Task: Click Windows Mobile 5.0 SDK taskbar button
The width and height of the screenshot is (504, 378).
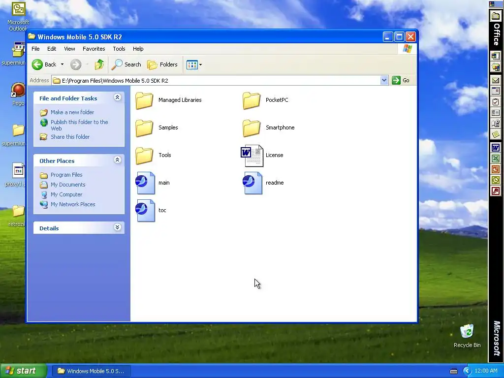Action: (x=91, y=371)
